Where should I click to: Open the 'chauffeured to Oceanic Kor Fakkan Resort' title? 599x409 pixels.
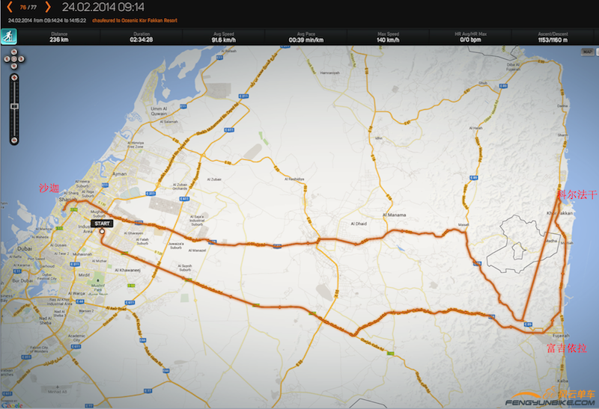click(x=135, y=21)
